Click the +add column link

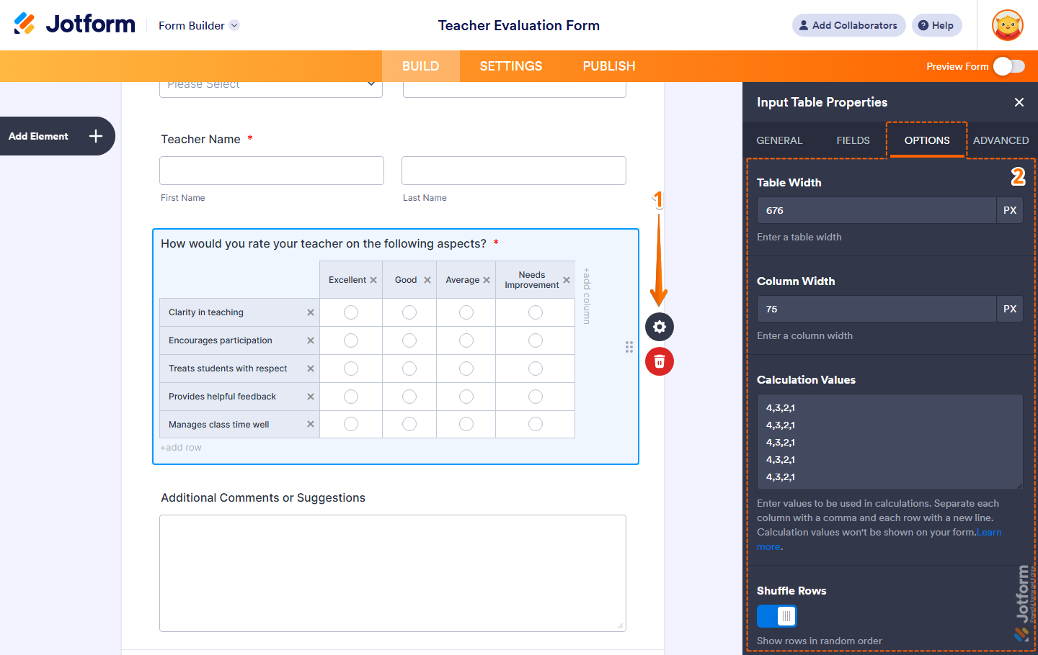(x=587, y=296)
